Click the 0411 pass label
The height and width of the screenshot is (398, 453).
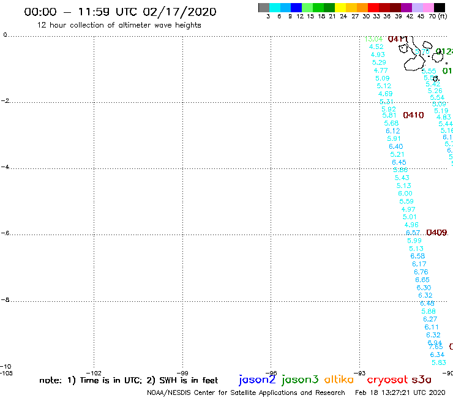(x=398, y=39)
